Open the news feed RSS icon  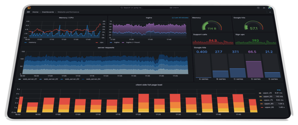click(264, 8)
